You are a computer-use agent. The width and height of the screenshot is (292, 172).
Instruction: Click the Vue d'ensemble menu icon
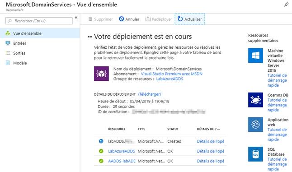tap(8, 33)
